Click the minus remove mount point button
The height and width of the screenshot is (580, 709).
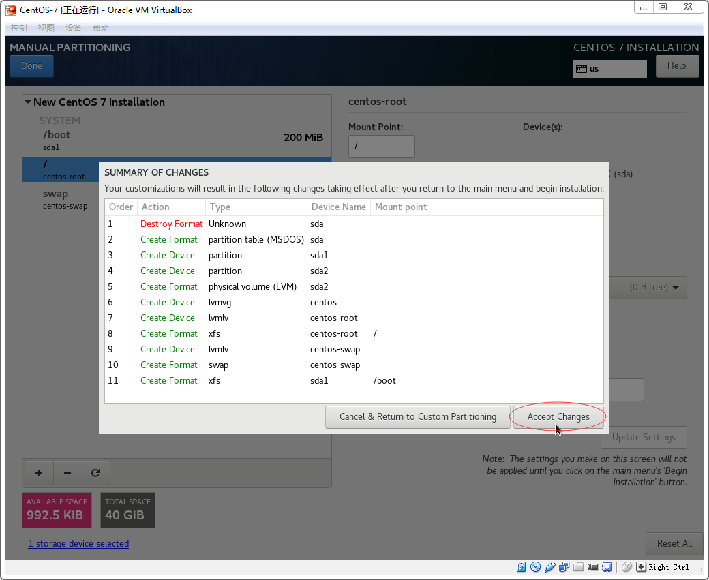[67, 473]
